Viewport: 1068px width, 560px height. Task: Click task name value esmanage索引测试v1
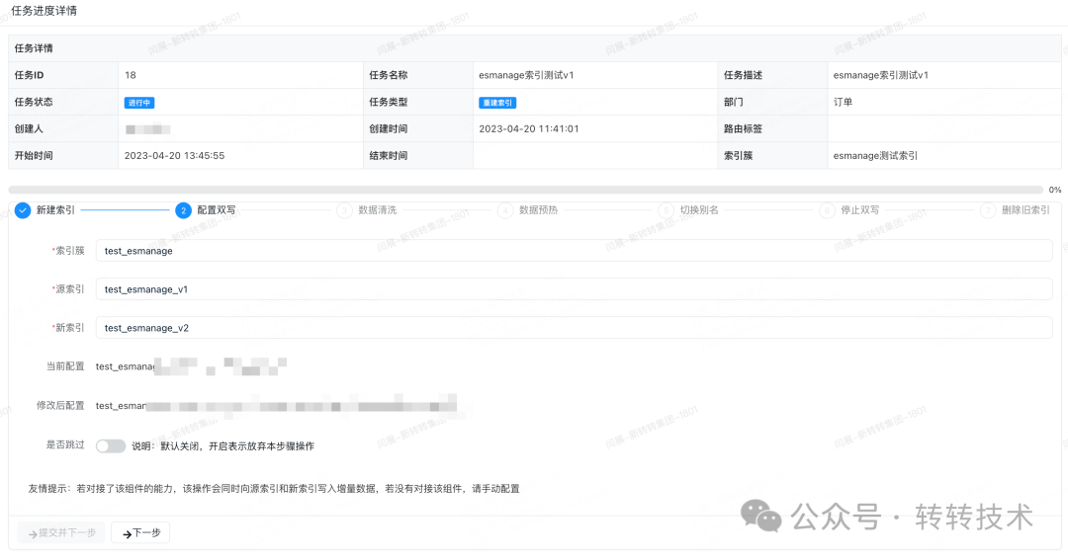pyautogui.click(x=526, y=75)
